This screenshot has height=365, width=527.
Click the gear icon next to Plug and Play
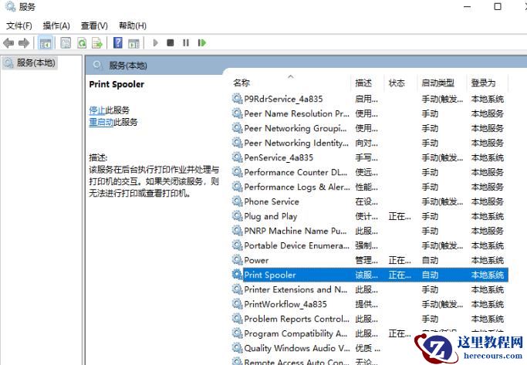tap(238, 216)
